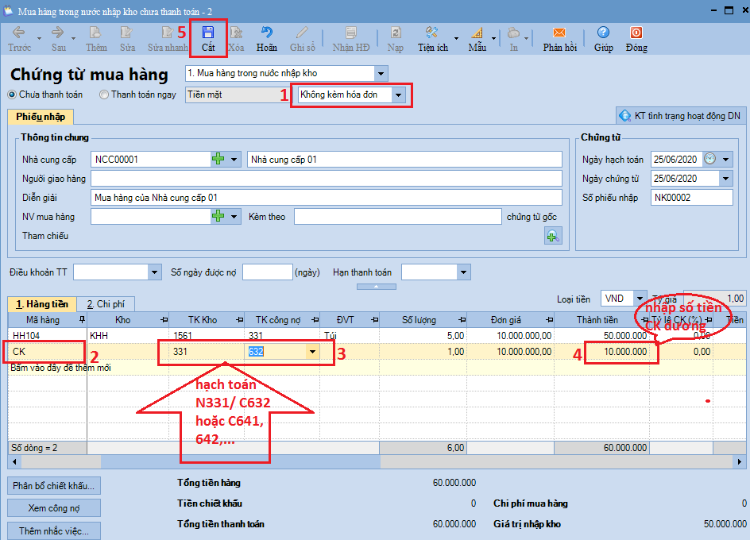Click the Trước (previous) toolbar icon
Screen dimensions: 750x540
[18, 33]
